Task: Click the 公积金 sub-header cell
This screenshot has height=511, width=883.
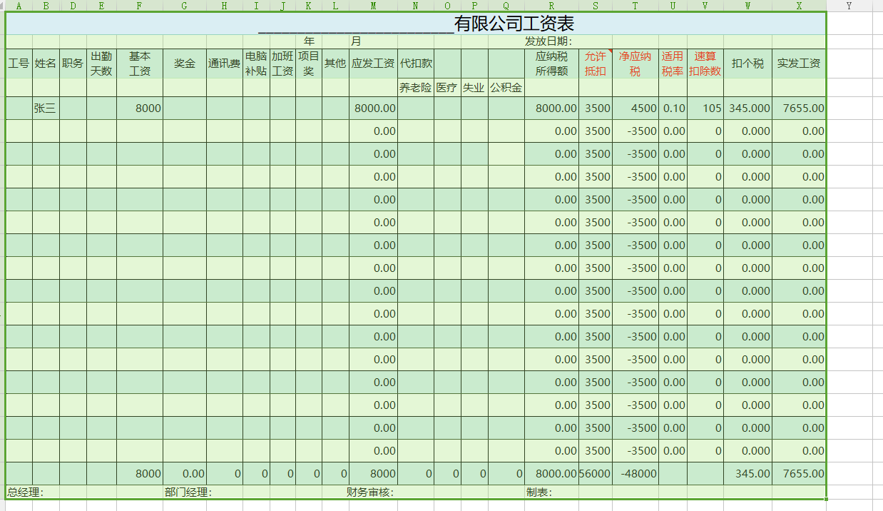Action: click(506, 87)
